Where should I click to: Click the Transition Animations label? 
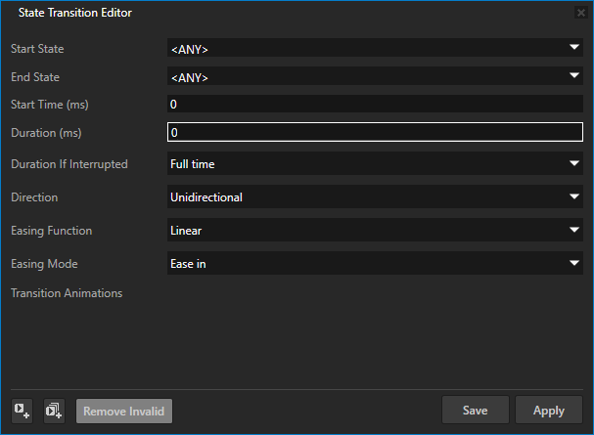67,293
